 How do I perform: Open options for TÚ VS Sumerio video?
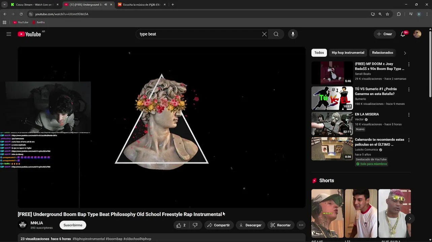(409, 89)
